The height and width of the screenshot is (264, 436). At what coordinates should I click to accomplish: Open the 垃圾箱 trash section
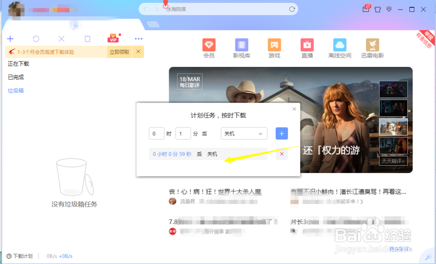pos(15,90)
